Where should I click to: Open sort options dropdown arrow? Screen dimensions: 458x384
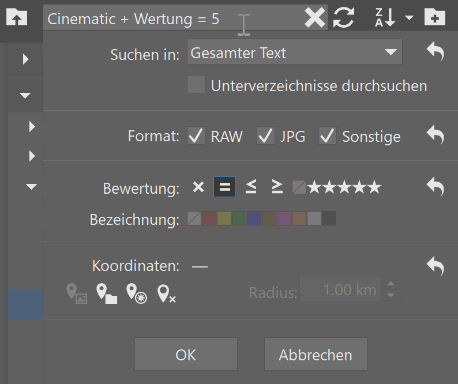point(409,18)
